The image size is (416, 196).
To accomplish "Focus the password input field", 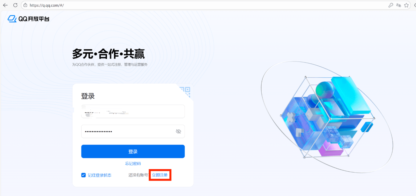I will click(133, 131).
